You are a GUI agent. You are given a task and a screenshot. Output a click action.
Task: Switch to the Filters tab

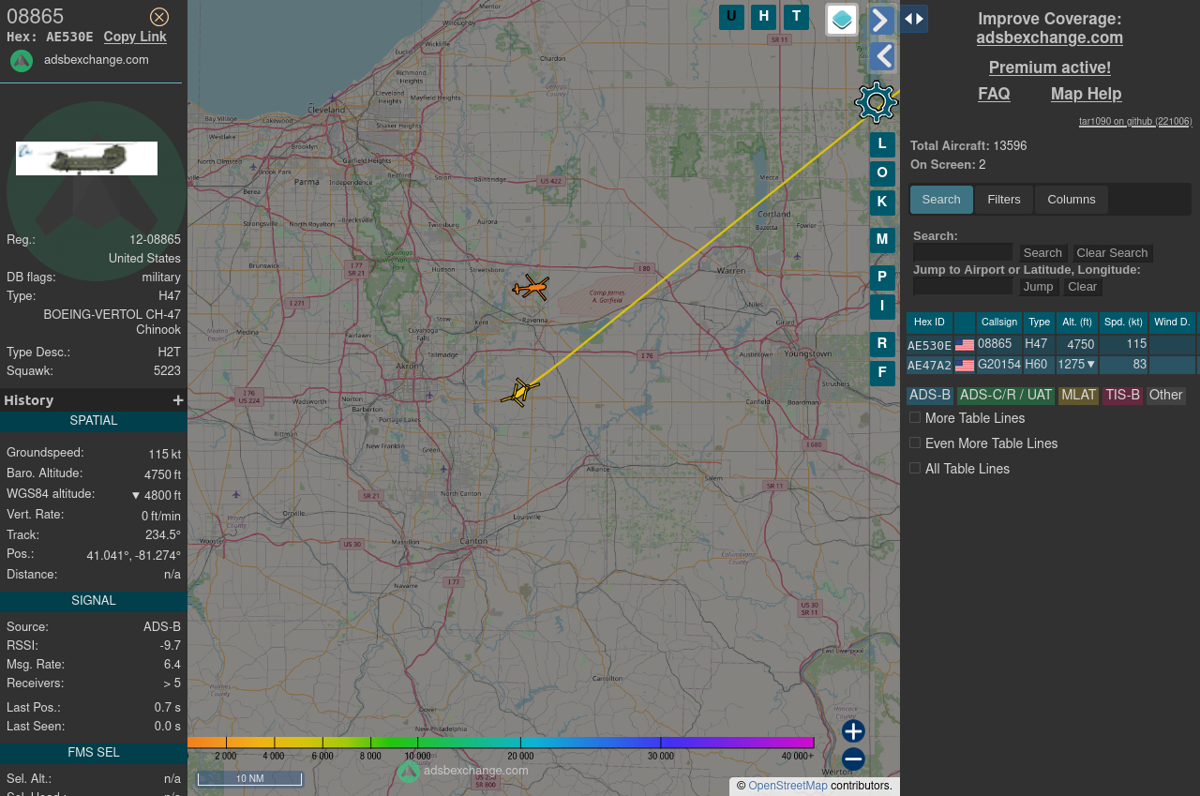1004,200
